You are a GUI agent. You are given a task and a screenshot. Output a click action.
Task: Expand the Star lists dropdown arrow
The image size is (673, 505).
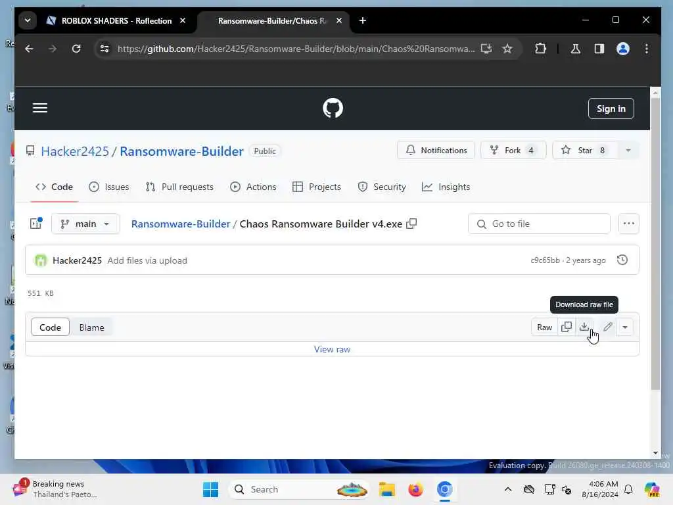[628, 151]
